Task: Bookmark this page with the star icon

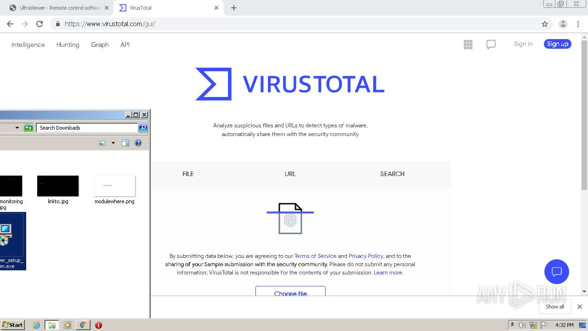Action: 545,24
